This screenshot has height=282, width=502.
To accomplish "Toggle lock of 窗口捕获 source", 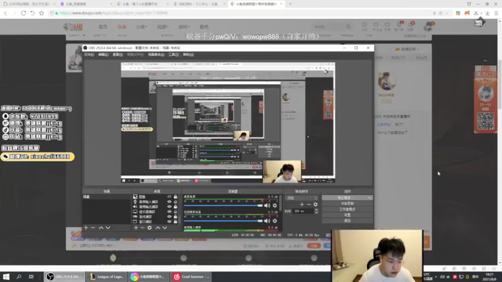I will point(176,221).
